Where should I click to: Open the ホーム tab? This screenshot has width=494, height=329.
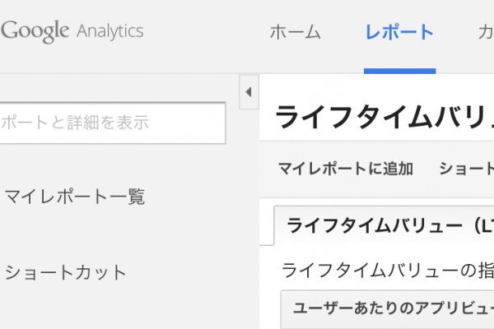click(296, 32)
